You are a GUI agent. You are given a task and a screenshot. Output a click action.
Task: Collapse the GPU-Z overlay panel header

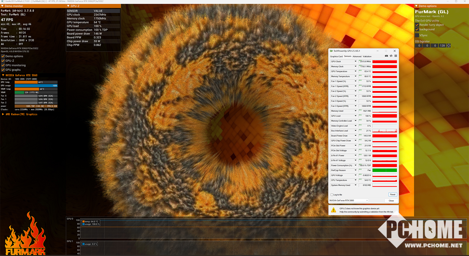coord(68,6)
